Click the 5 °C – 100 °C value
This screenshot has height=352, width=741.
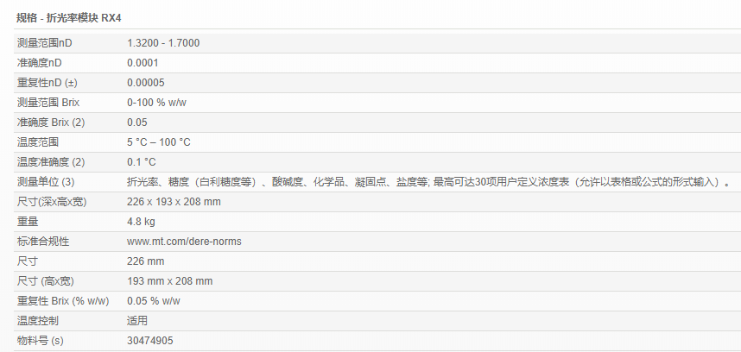click(159, 142)
